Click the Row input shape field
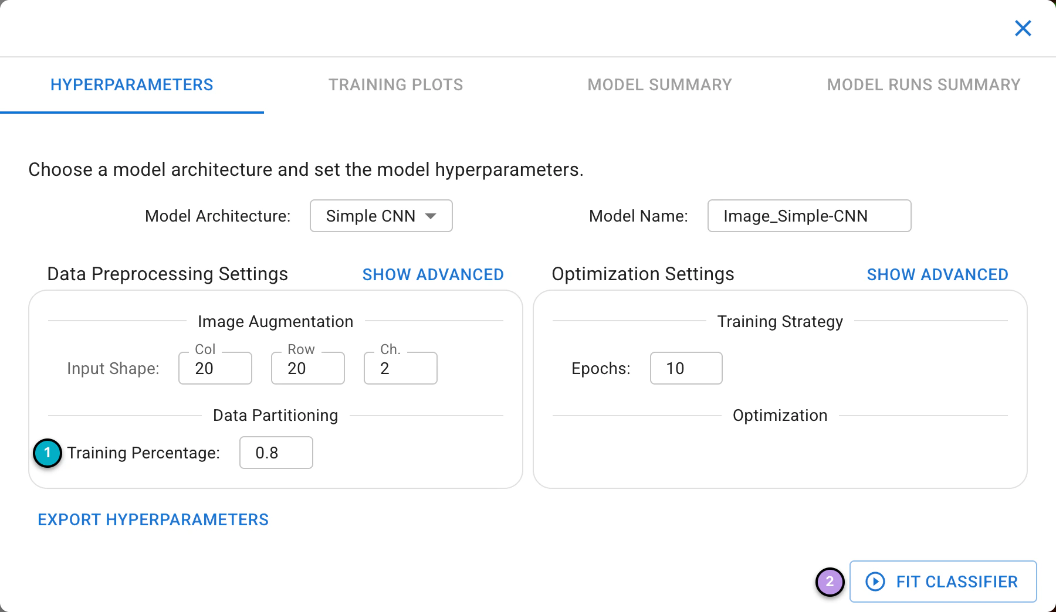1056x612 pixels. (308, 368)
